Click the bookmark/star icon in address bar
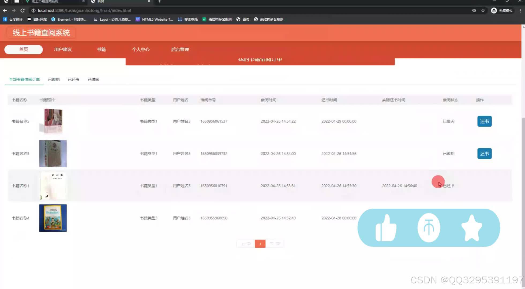 point(483,10)
